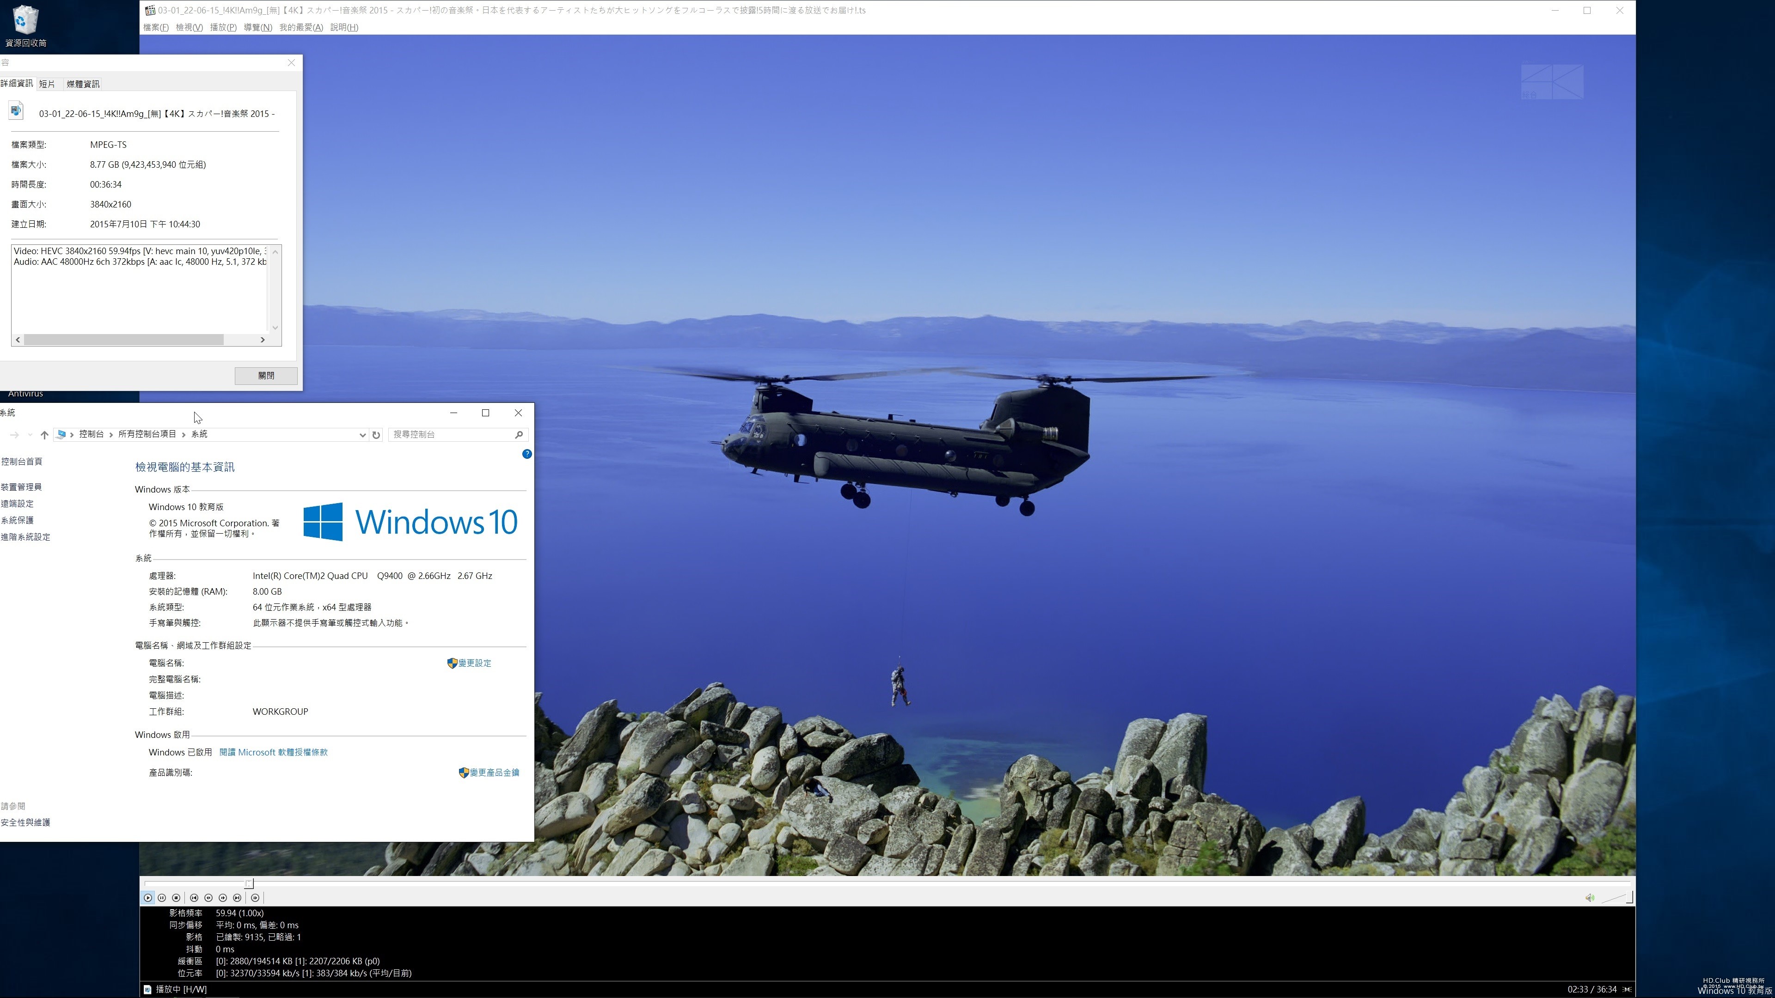This screenshot has height=998, width=1775.
Task: Click the 關閉 button in properties dialog
Action: tap(266, 375)
